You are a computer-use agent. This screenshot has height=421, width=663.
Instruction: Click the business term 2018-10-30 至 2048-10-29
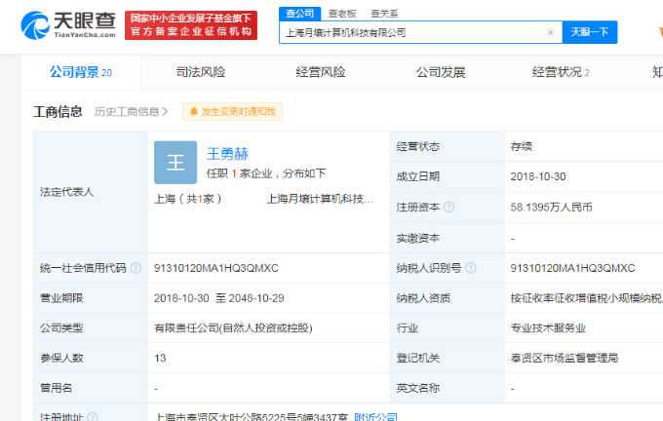[x=219, y=298]
